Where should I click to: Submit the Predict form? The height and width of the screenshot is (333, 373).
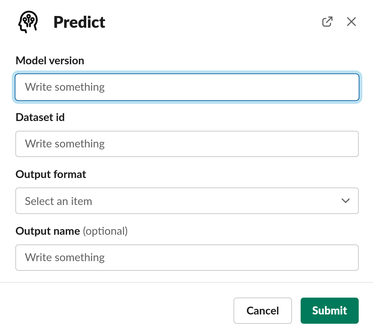coord(329,311)
